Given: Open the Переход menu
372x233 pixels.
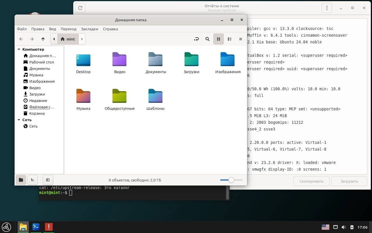Looking at the screenshot, I should click(x=69, y=29).
